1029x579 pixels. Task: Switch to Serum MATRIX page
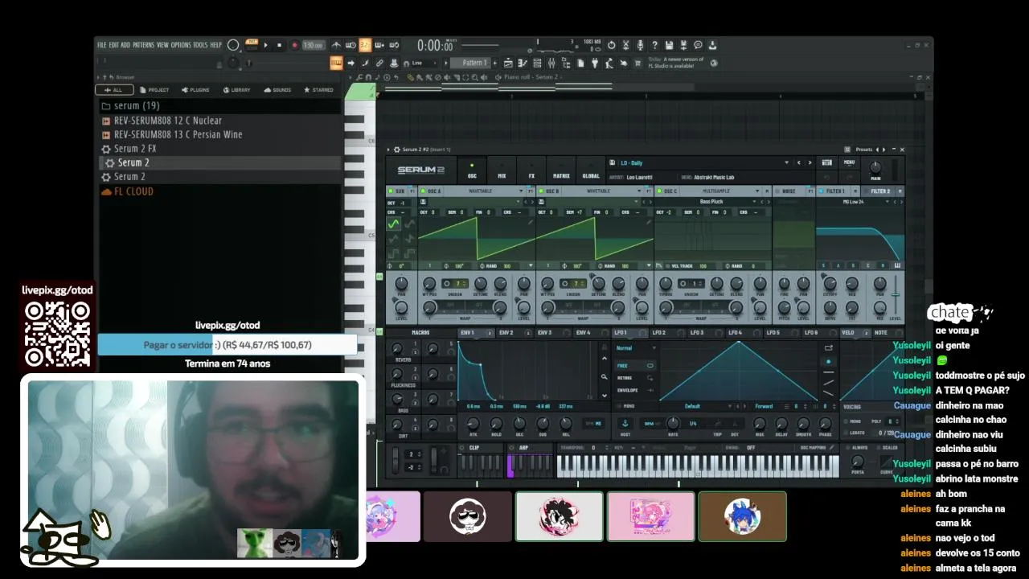(561, 170)
